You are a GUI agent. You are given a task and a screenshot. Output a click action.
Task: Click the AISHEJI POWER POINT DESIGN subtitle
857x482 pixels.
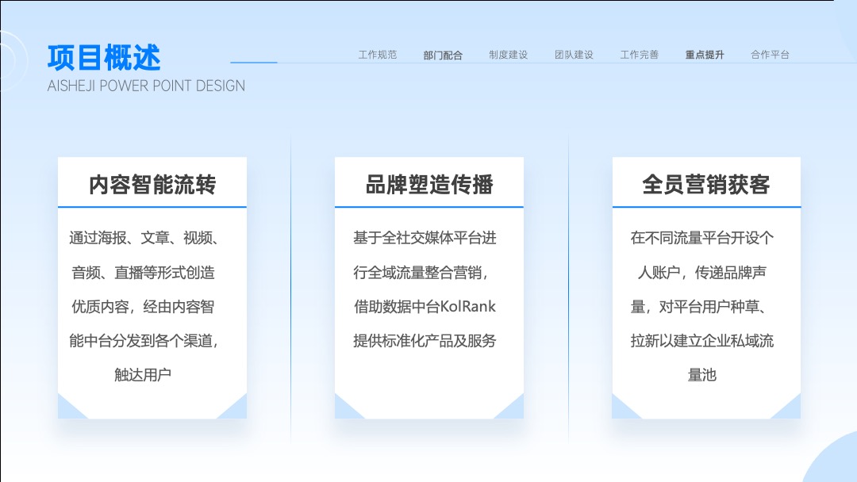tap(146, 86)
